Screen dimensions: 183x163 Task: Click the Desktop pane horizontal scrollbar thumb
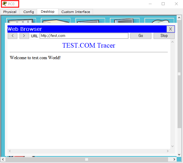click(x=87, y=159)
